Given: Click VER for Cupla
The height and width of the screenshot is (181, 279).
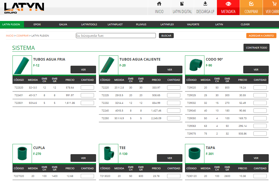Looking at the screenshot, I should (83, 158).
